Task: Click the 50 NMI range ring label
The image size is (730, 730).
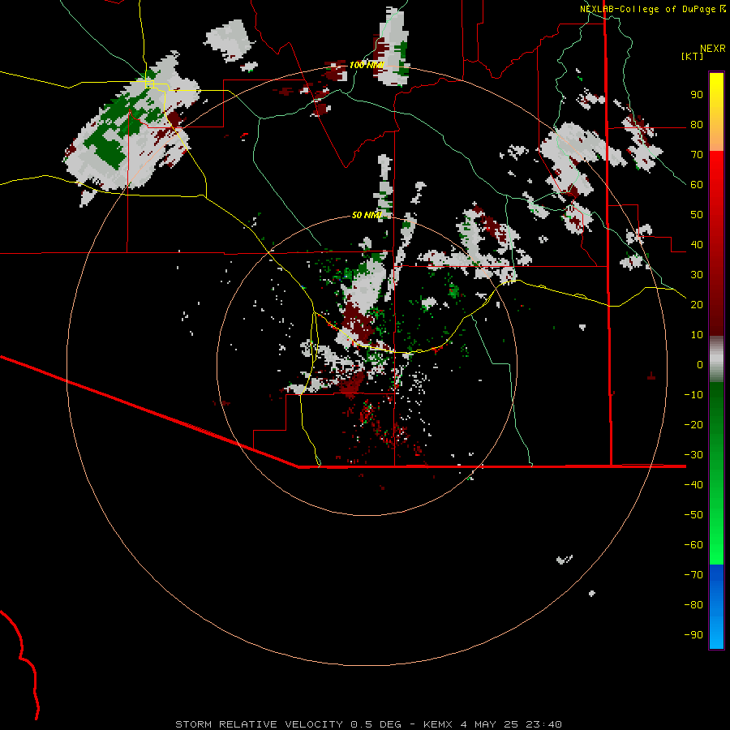Action: pos(367,215)
